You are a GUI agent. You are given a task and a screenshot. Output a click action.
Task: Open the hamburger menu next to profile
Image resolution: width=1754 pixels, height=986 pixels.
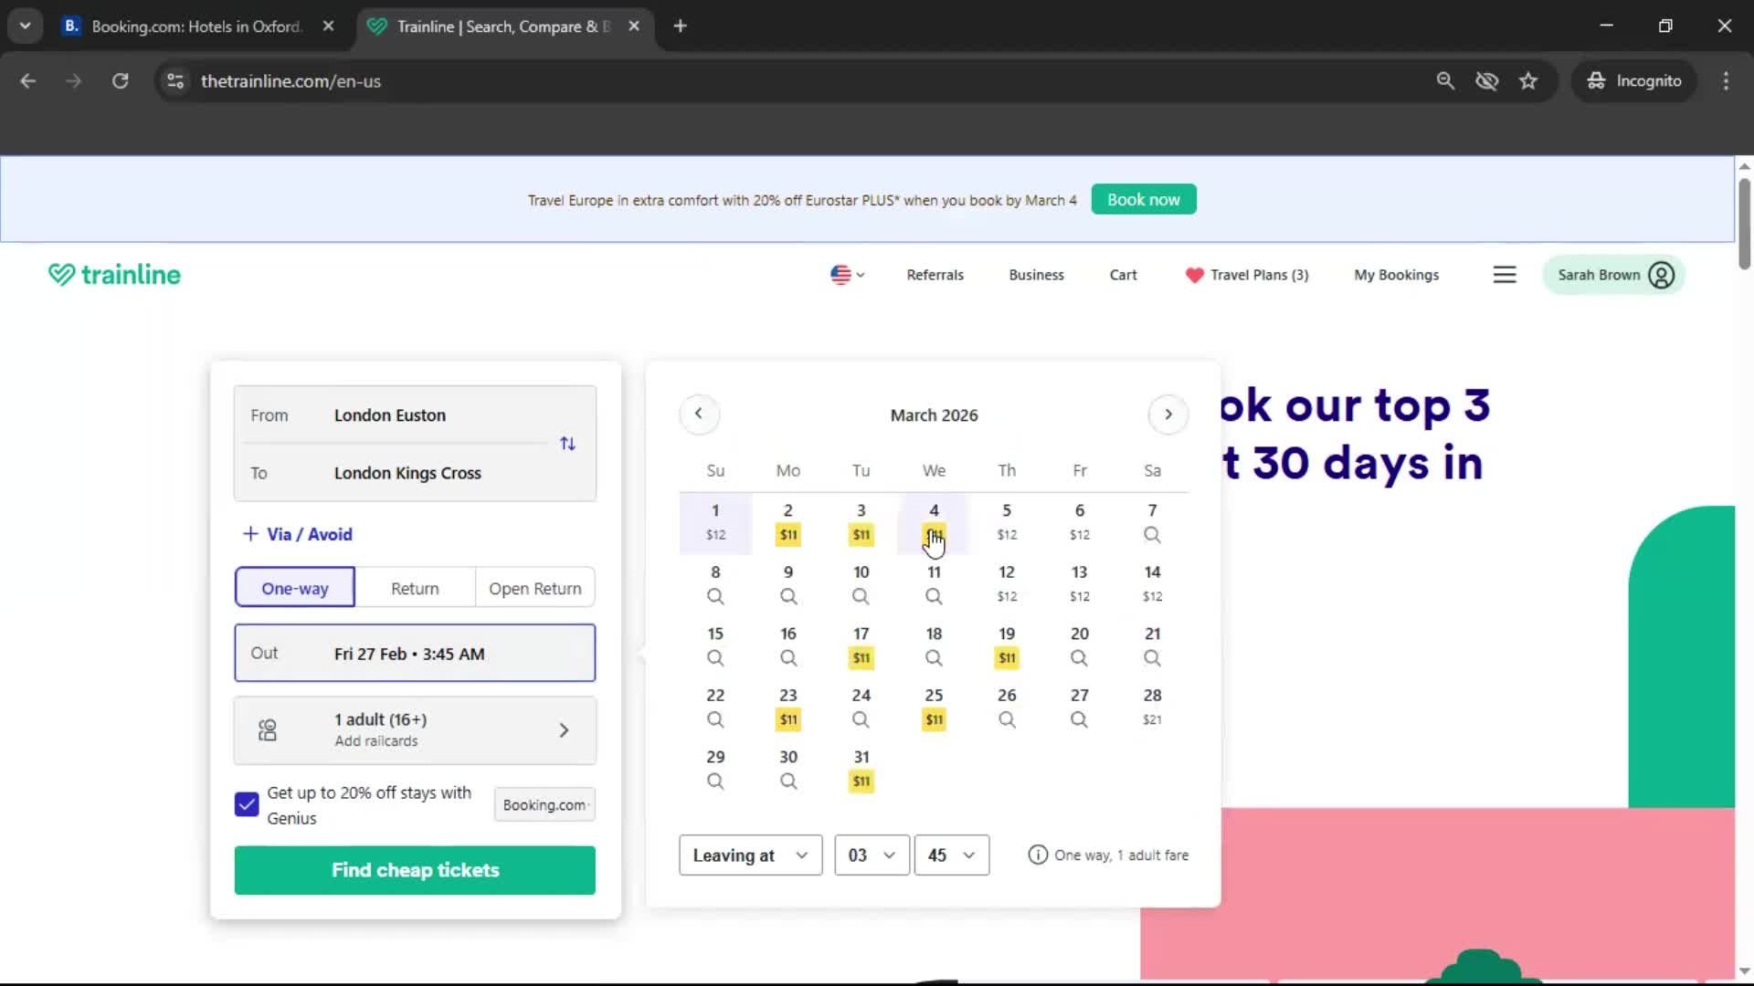[x=1505, y=274]
